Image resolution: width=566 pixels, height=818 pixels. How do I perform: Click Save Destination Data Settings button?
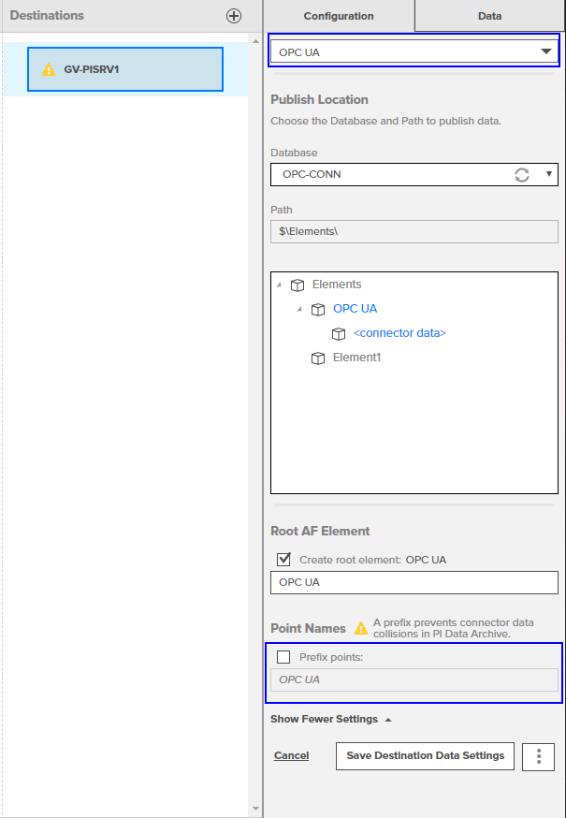pos(425,755)
